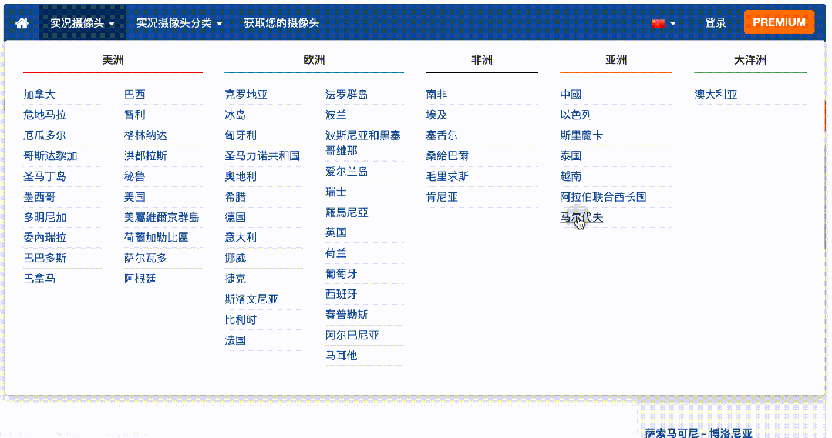832x438 pixels.
Task: Click the 登录 login link
Action: point(715,23)
